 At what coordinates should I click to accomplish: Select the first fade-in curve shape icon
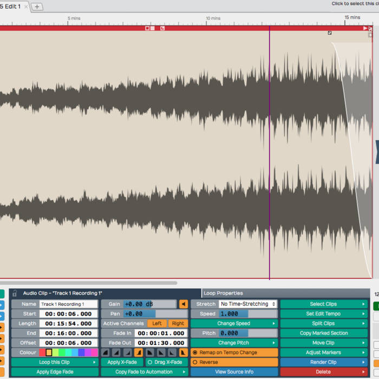click(106, 352)
